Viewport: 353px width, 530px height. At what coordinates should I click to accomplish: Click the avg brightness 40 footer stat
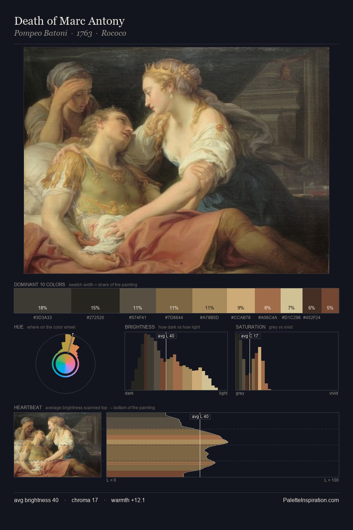(x=36, y=500)
